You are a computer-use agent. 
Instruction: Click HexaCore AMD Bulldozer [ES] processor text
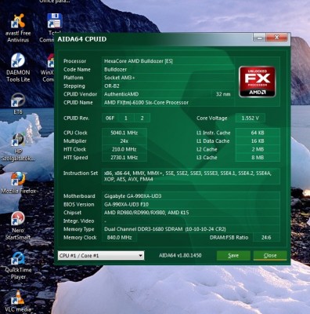coord(139,61)
